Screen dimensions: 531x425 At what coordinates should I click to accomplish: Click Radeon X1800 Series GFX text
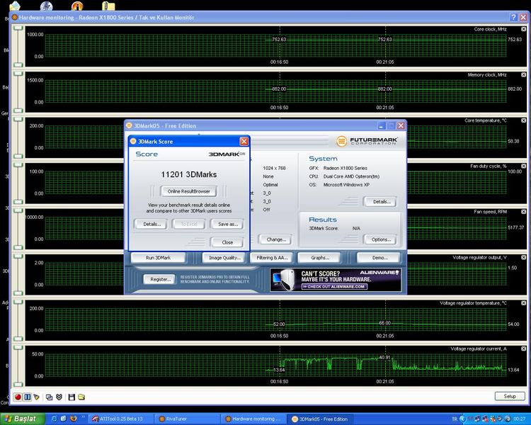pyautogui.click(x=345, y=168)
